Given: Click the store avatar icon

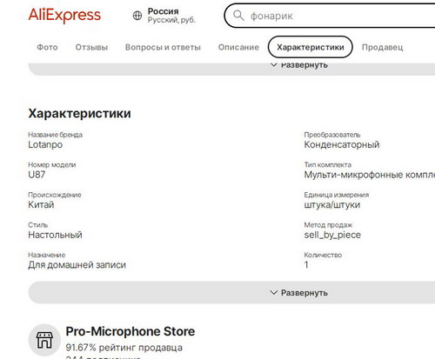Looking at the screenshot, I should [44, 340].
